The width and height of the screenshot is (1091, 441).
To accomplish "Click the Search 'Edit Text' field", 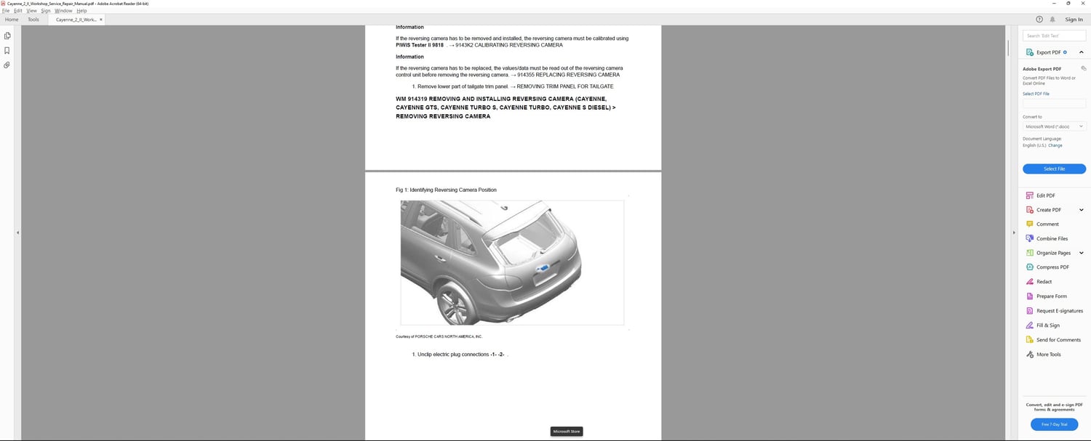I will coord(1054,36).
